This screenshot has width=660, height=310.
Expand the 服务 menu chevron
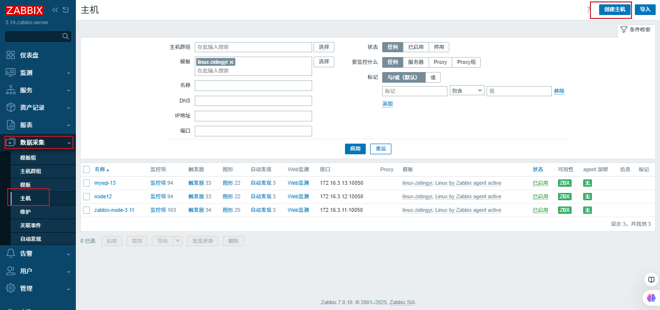(69, 90)
